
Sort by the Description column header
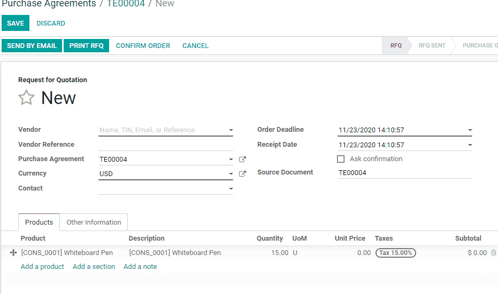pyautogui.click(x=147, y=238)
